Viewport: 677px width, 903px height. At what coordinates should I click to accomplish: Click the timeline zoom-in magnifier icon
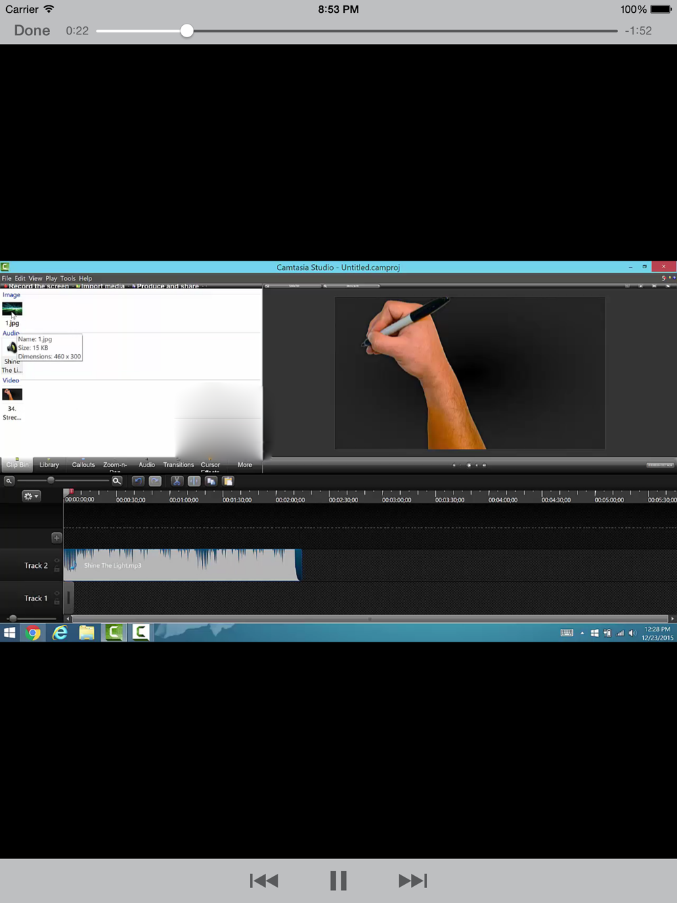pos(116,481)
